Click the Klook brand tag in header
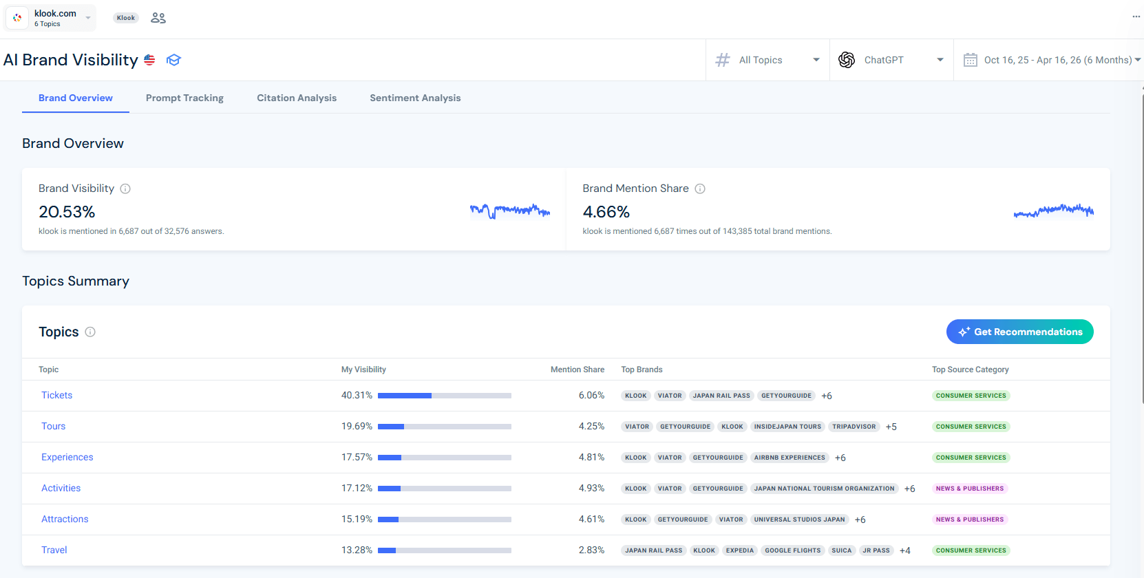Screen dimensions: 1144x578 coord(126,18)
